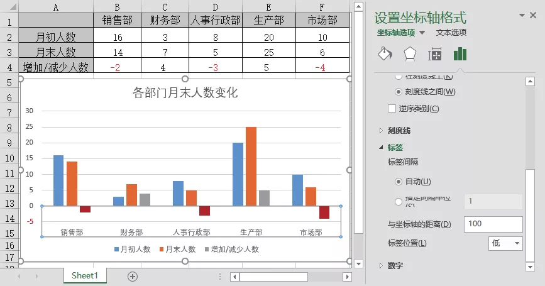Close the 设置坐标轴格式 pane
The width and height of the screenshot is (545, 286).
(533, 15)
